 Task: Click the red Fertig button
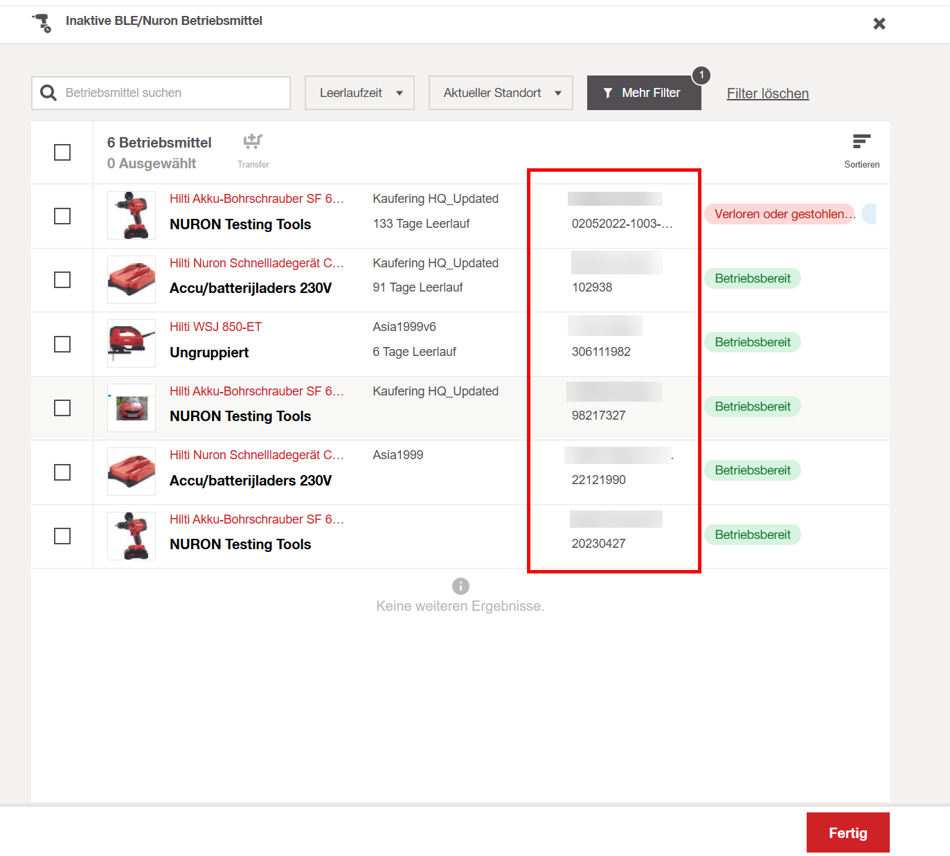click(x=848, y=832)
